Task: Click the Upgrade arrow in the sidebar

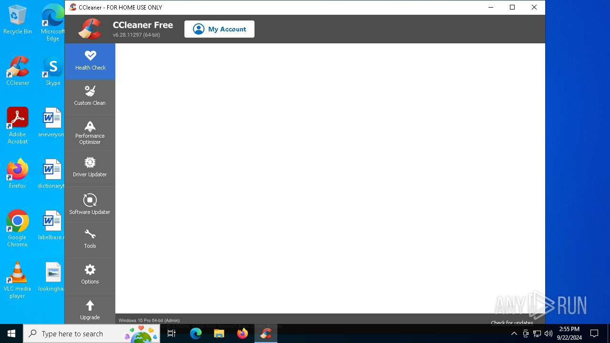Action: 90,305
